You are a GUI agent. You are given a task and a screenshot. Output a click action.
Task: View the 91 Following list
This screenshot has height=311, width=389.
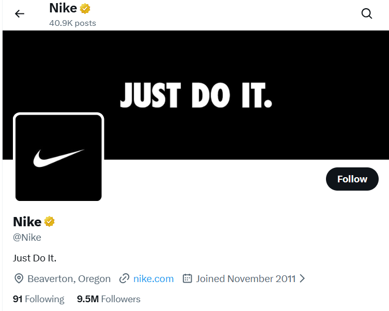(x=39, y=299)
